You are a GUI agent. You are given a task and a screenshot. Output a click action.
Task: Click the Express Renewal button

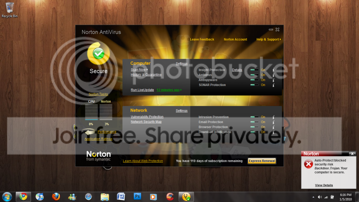coord(262,161)
